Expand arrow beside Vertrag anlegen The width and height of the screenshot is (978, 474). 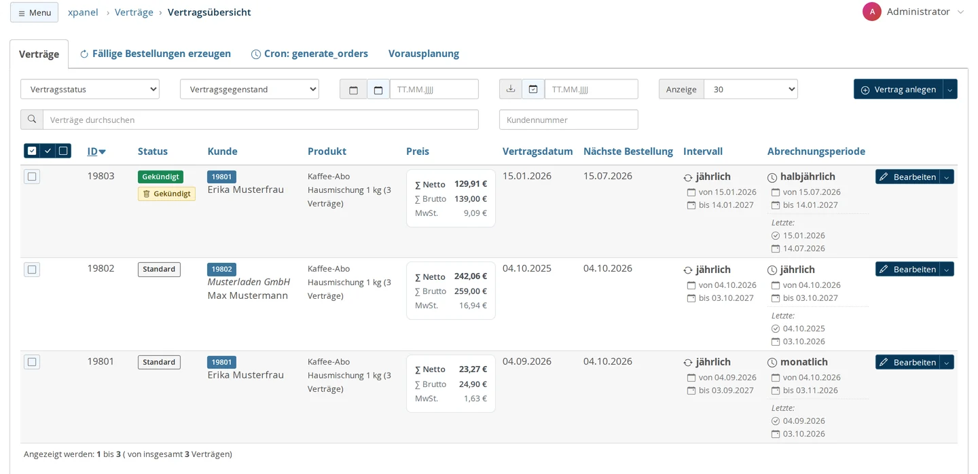[950, 89]
